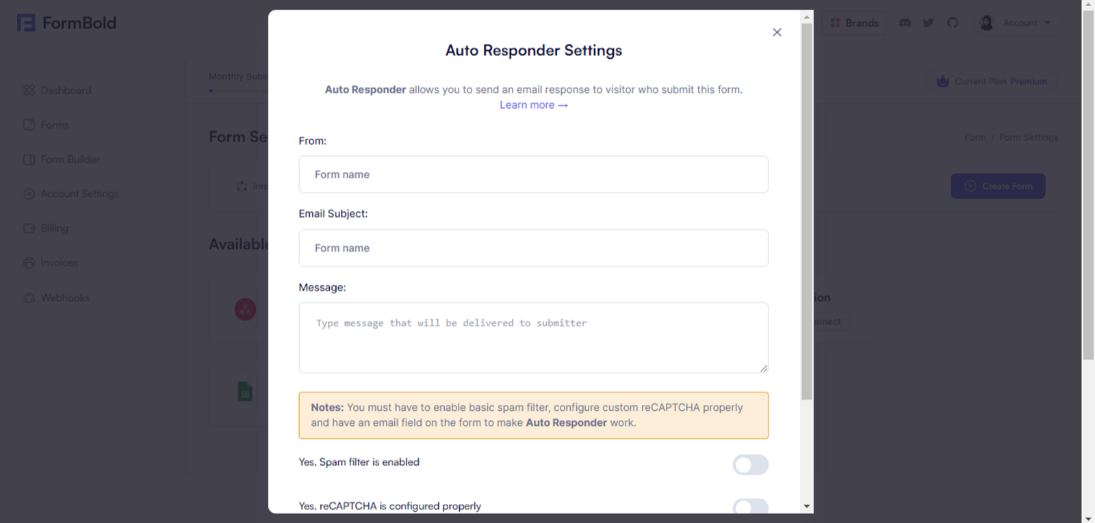The height and width of the screenshot is (523, 1095).
Task: Open the Twitter icon in header
Action: point(928,23)
